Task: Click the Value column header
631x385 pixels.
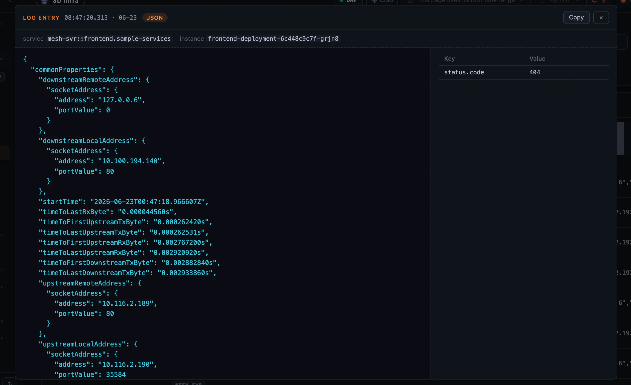Action: tap(537, 59)
